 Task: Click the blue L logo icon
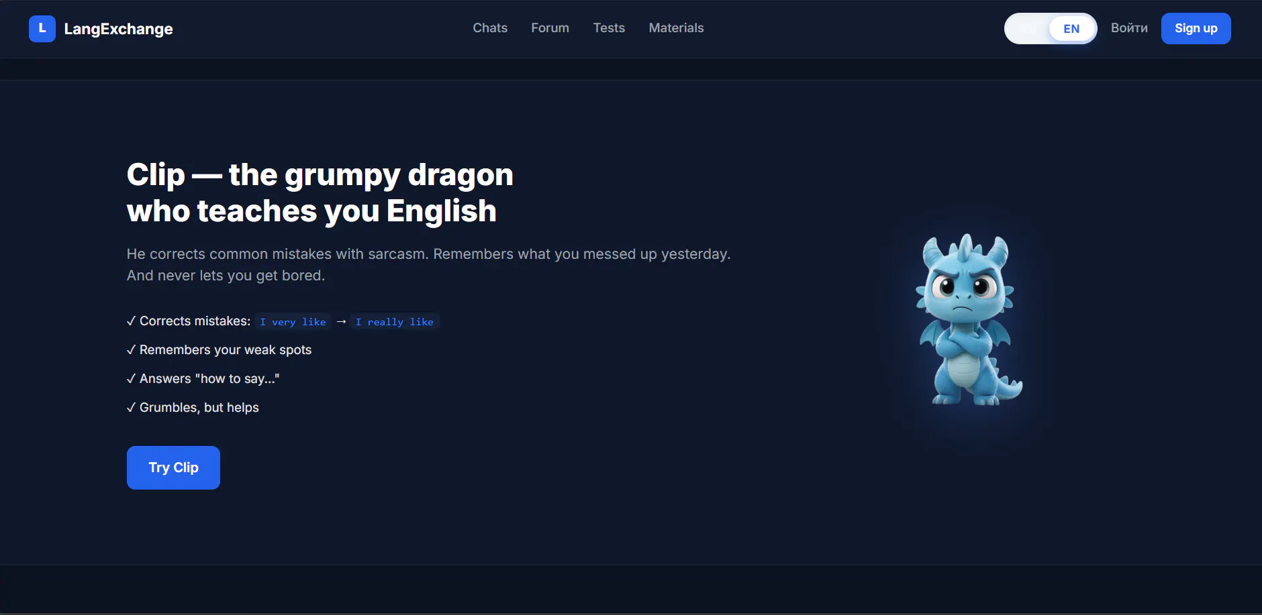pyautogui.click(x=42, y=28)
